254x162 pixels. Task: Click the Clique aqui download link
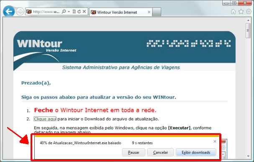tap(45, 119)
